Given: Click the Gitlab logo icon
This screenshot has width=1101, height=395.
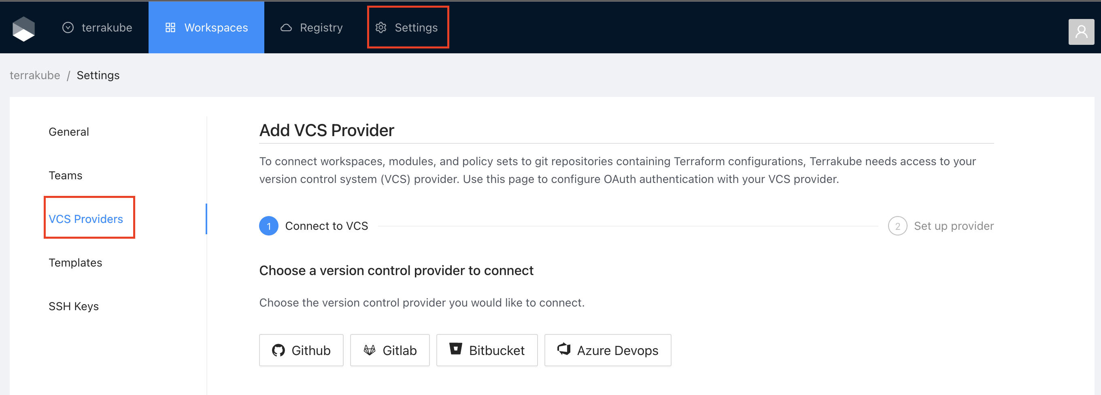Looking at the screenshot, I should [x=369, y=350].
